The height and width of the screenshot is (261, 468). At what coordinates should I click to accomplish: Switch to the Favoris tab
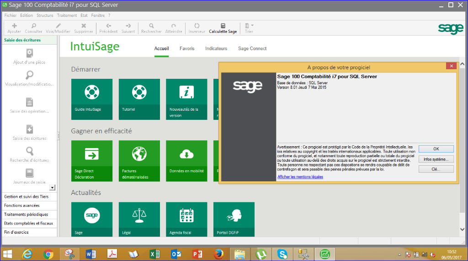tap(187, 48)
